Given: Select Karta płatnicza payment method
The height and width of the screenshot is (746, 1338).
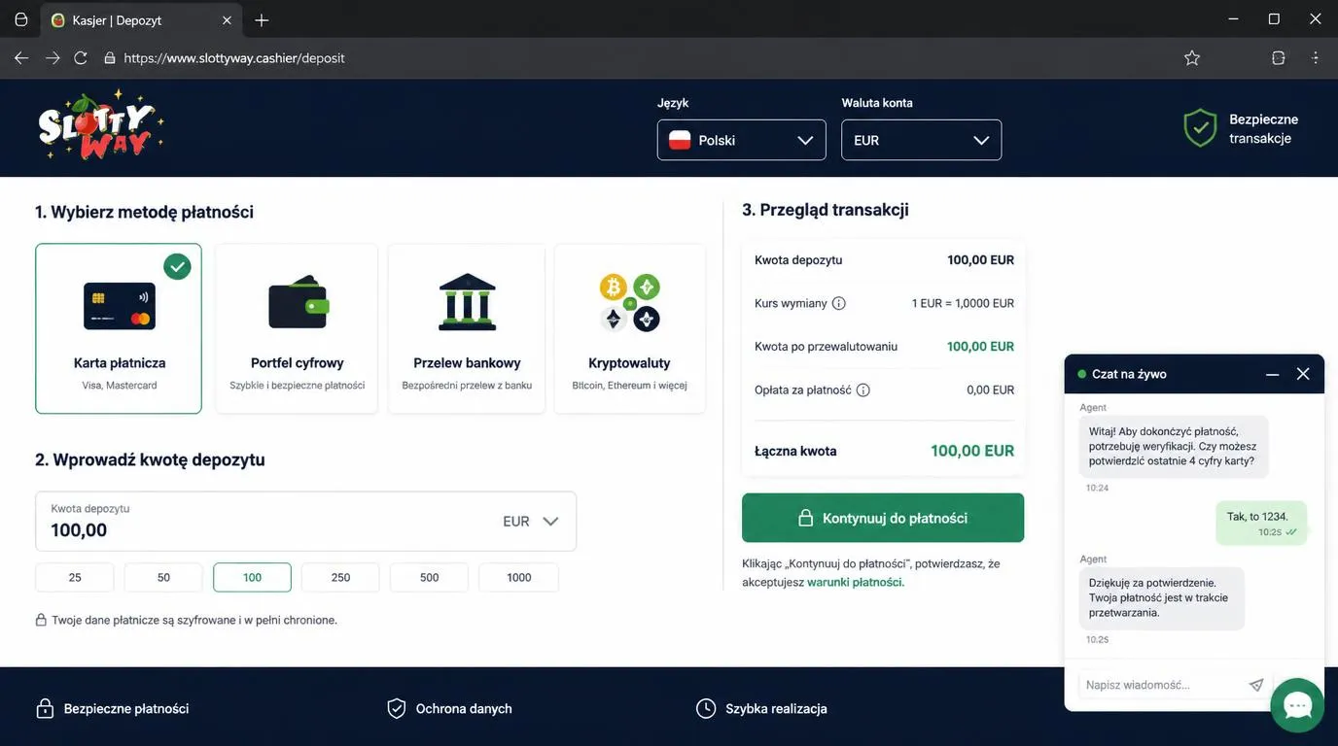Looking at the screenshot, I should click(119, 328).
